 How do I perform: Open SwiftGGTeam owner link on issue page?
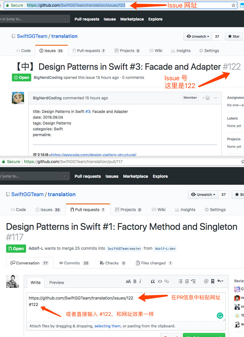[32, 36]
